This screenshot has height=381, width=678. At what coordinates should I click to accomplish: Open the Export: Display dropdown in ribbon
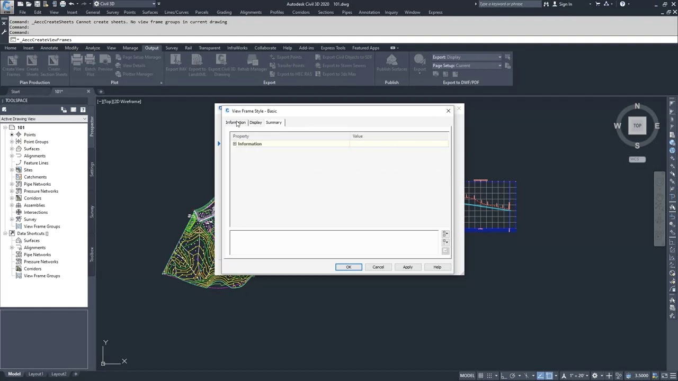click(466, 57)
